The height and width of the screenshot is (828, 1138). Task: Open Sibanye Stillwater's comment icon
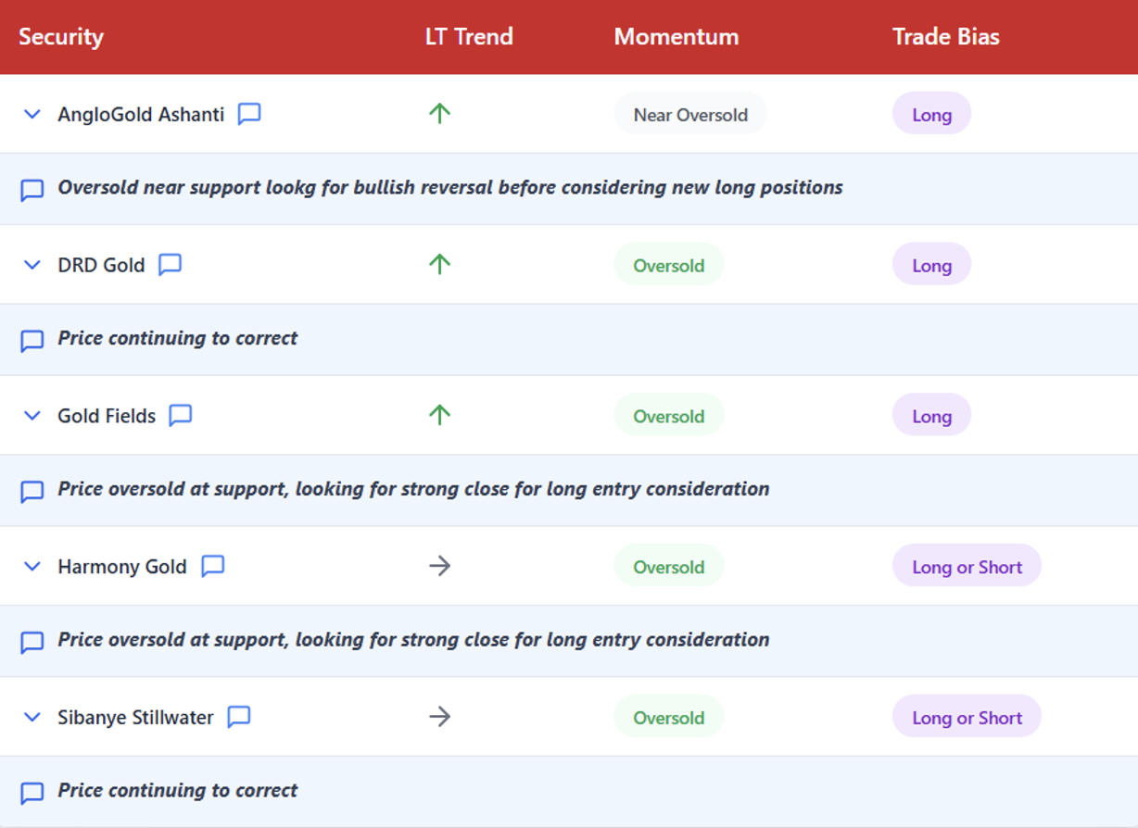(239, 717)
